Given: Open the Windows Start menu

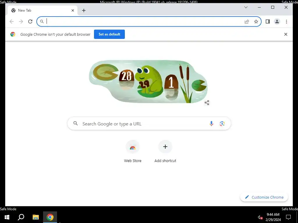Looking at the screenshot, I should [x=7, y=217].
